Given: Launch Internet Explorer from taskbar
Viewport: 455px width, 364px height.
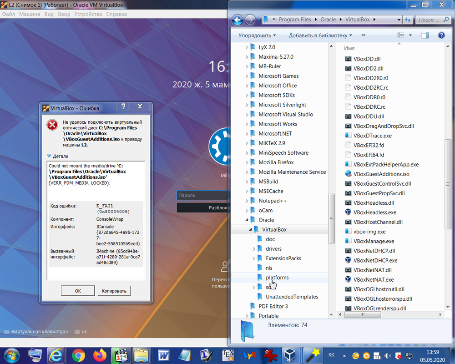Looking at the screenshot, I should (x=56, y=355).
